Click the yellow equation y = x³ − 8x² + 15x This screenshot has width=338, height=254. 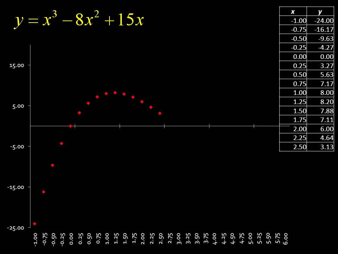79,20
